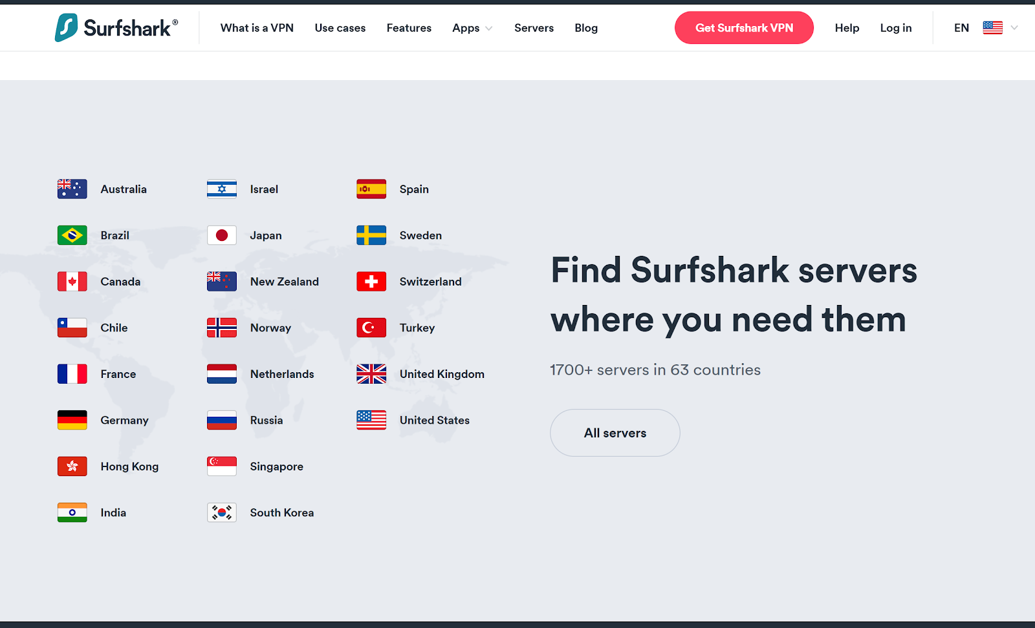
Task: Select the India server link
Action: coord(113,512)
